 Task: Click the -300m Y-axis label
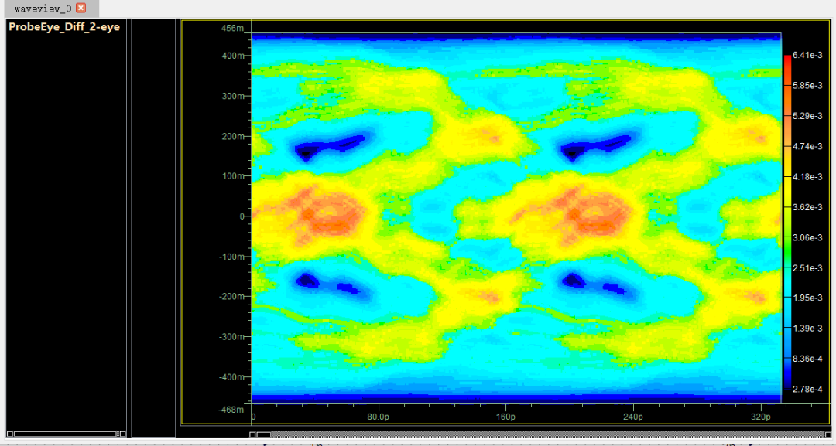pyautogui.click(x=231, y=337)
